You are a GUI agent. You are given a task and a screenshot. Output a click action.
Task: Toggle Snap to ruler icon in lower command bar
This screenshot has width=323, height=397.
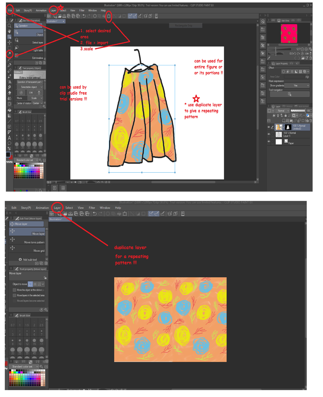[151, 214]
